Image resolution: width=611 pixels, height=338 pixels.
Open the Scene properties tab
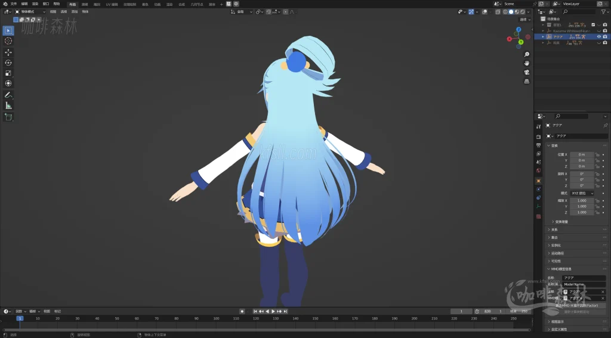(539, 162)
